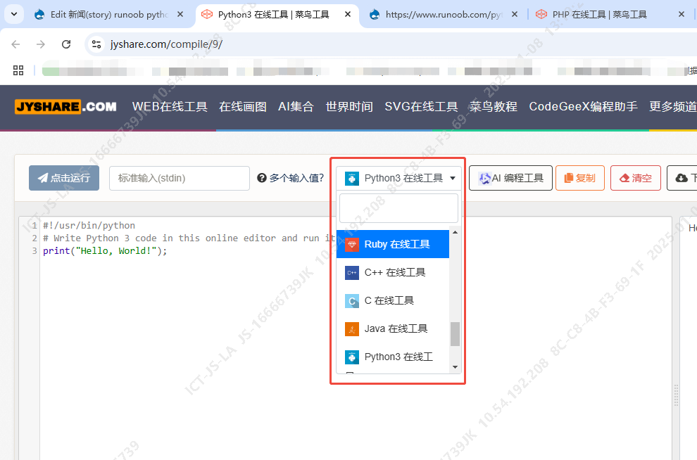Open CodeGeeX编程助手 menu
This screenshot has width=697, height=460.
point(583,107)
